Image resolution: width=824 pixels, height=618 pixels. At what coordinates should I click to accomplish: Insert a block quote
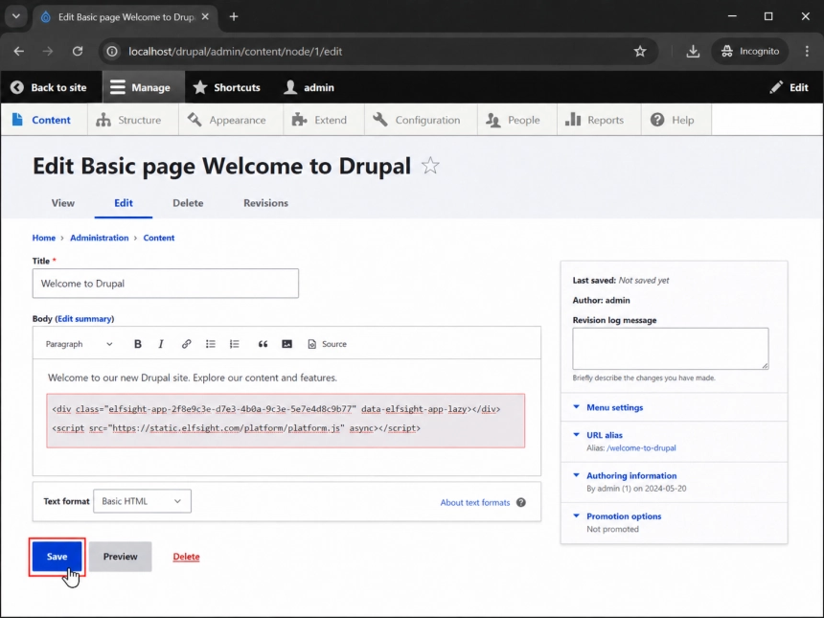coord(263,344)
